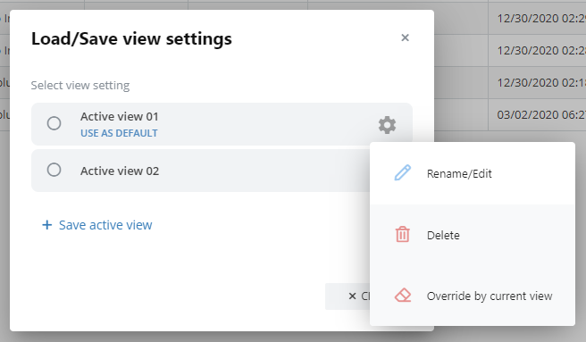This screenshot has height=342, width=586.
Task: Click the 03/02/2020 date cell
Action: tap(537, 115)
